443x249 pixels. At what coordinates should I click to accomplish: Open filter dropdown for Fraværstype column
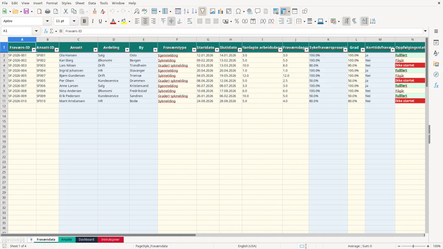[194, 50]
